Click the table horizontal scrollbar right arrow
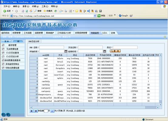 tap(158, 107)
